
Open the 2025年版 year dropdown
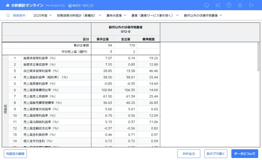pyautogui.click(x=42, y=15)
